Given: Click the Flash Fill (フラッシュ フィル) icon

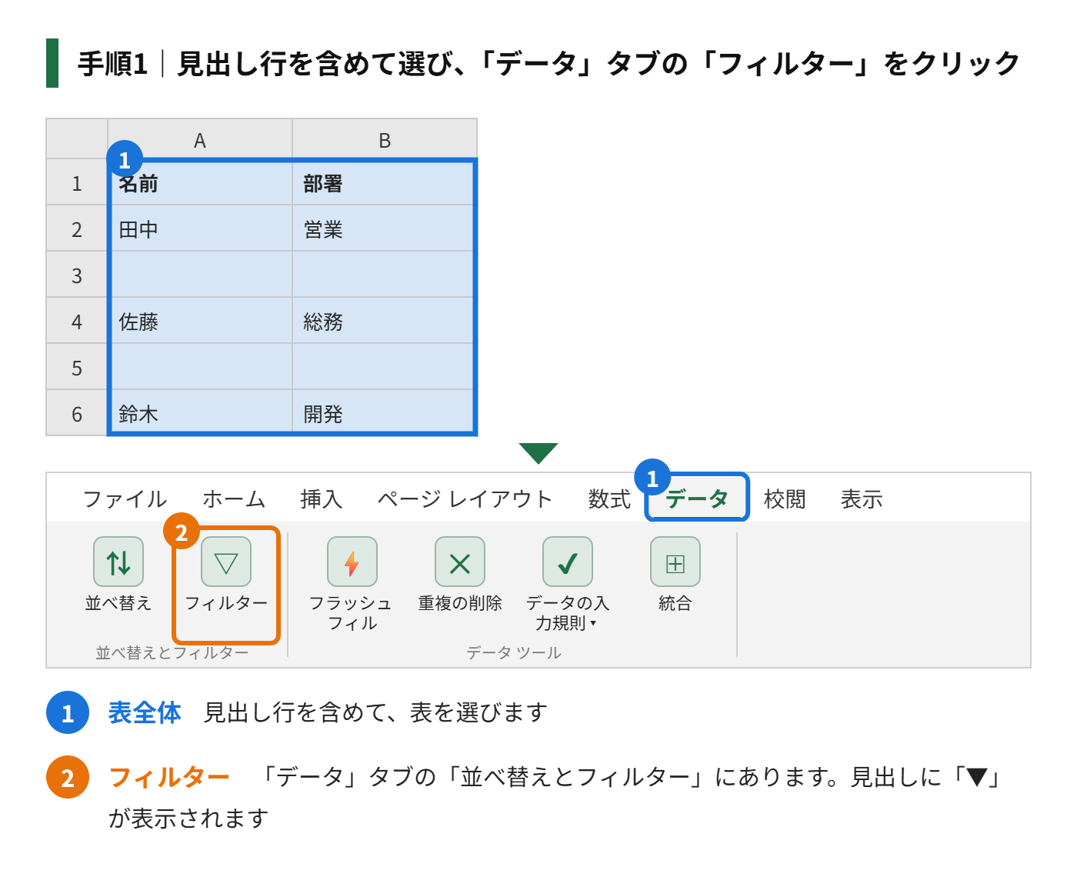Looking at the screenshot, I should [352, 562].
